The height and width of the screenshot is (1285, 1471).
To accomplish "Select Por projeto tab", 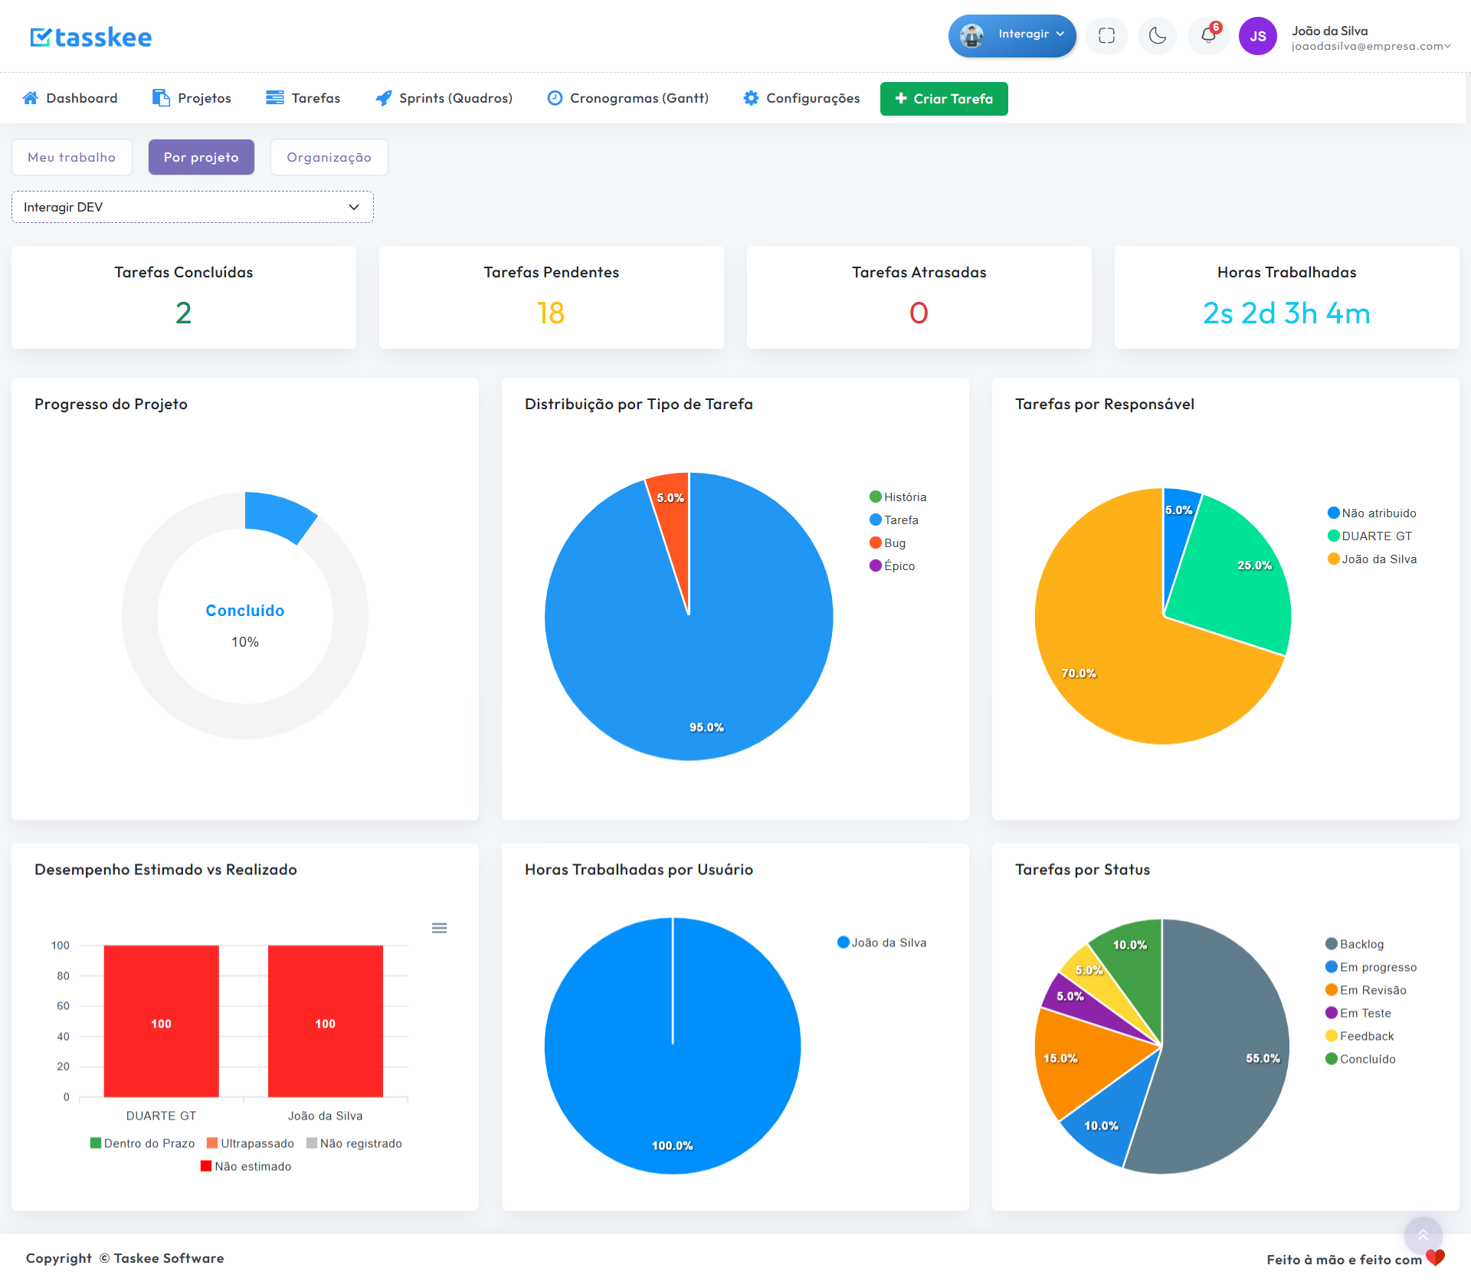I will (201, 157).
